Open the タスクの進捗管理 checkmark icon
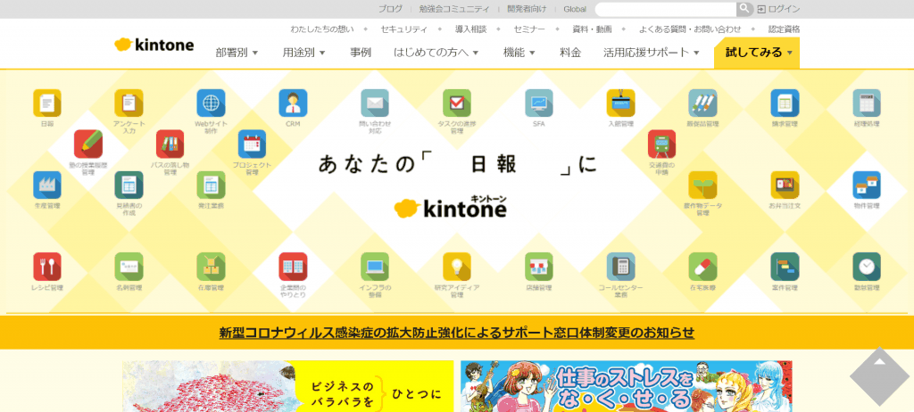914x412 pixels. [x=457, y=103]
